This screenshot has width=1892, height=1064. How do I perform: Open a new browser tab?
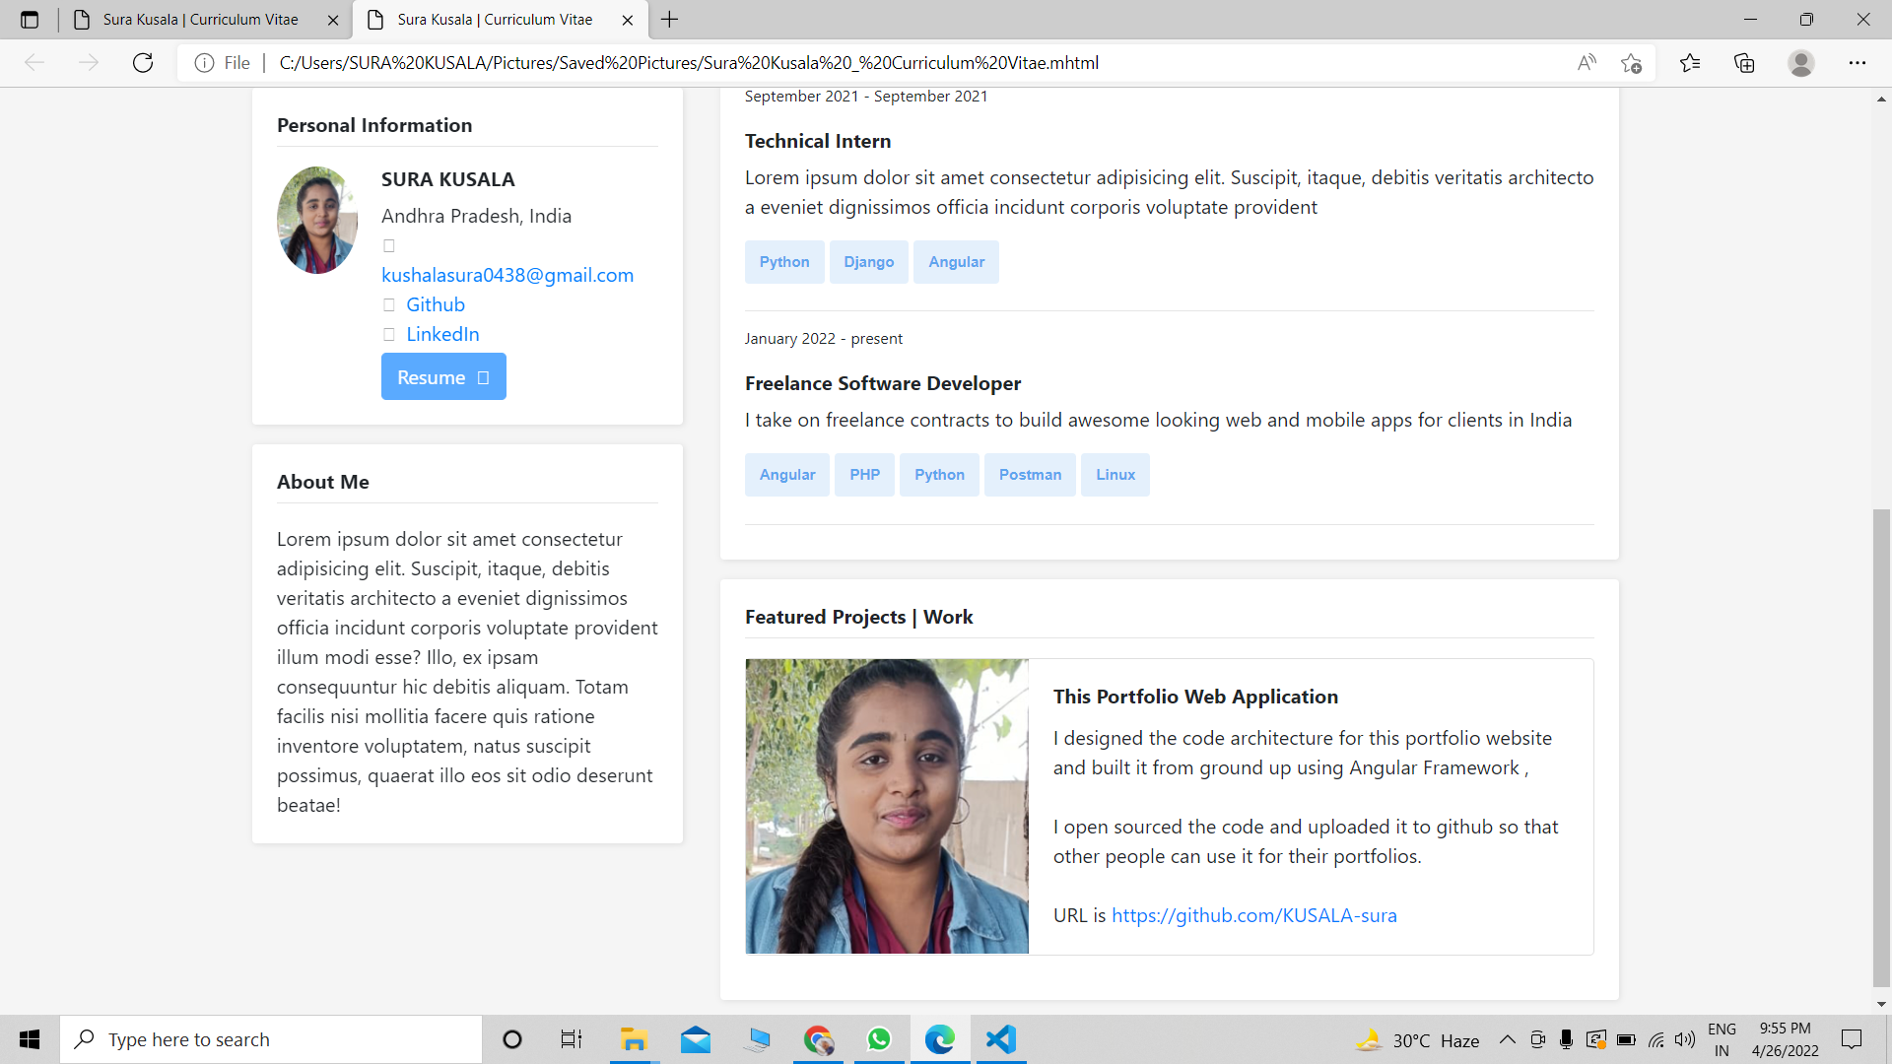pos(670,19)
